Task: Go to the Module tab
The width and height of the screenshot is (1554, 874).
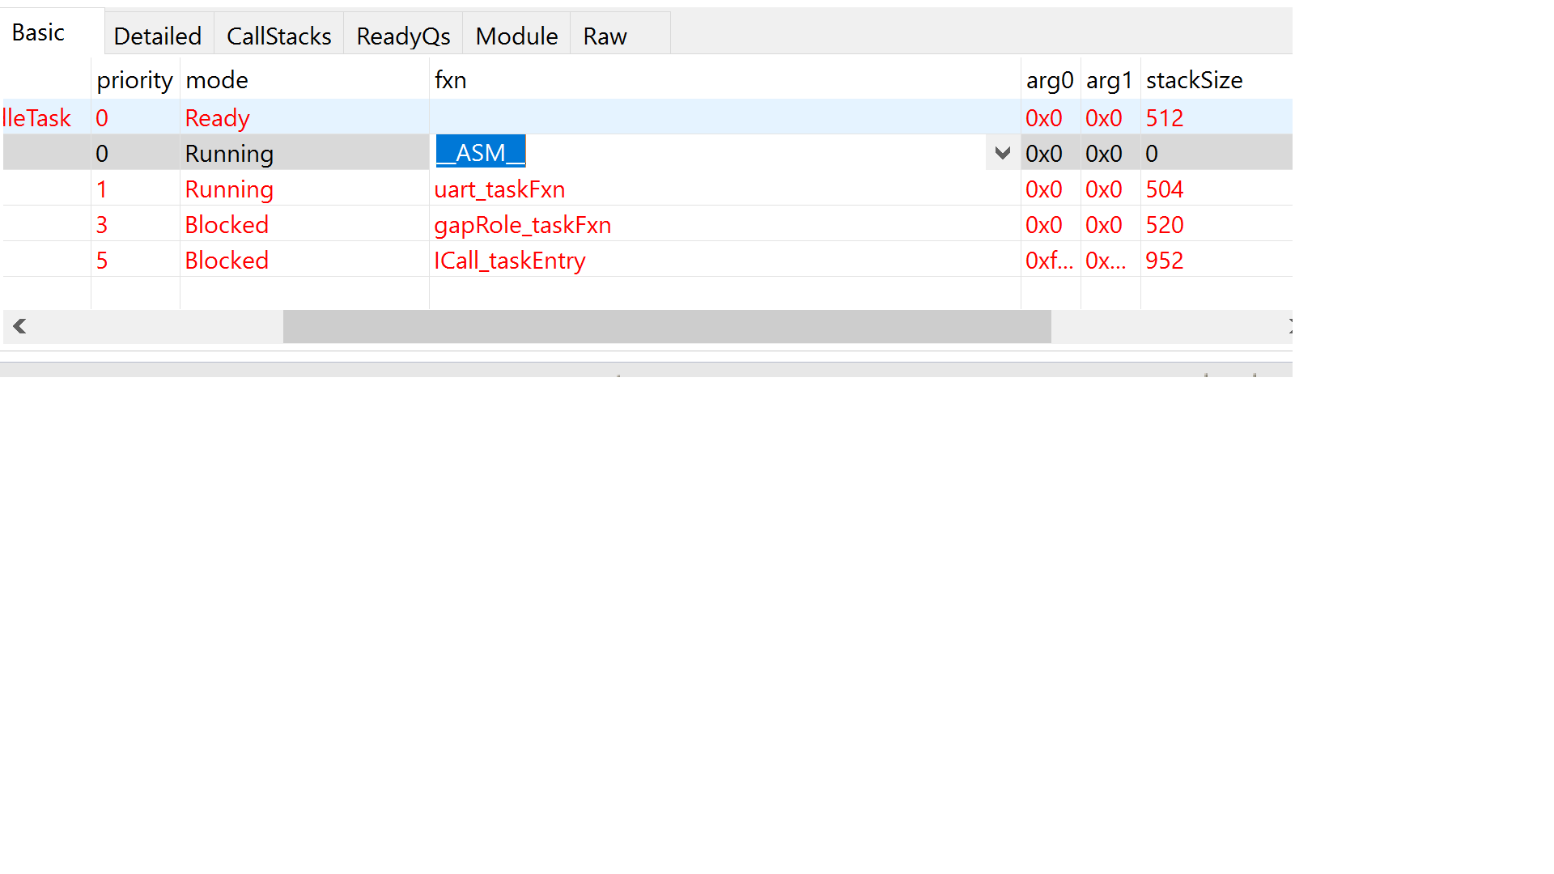Action: coord(516,36)
